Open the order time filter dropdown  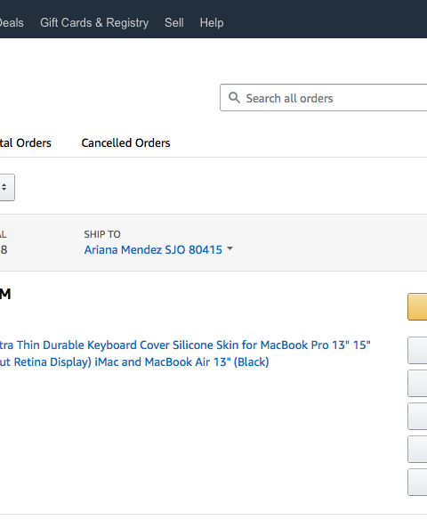[7, 187]
